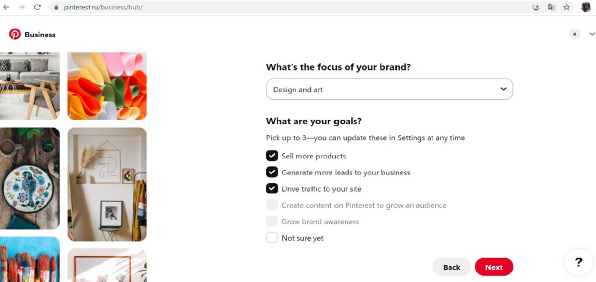Click the browser back arrow
Screen dimensions: 596x282
[x=6, y=7]
